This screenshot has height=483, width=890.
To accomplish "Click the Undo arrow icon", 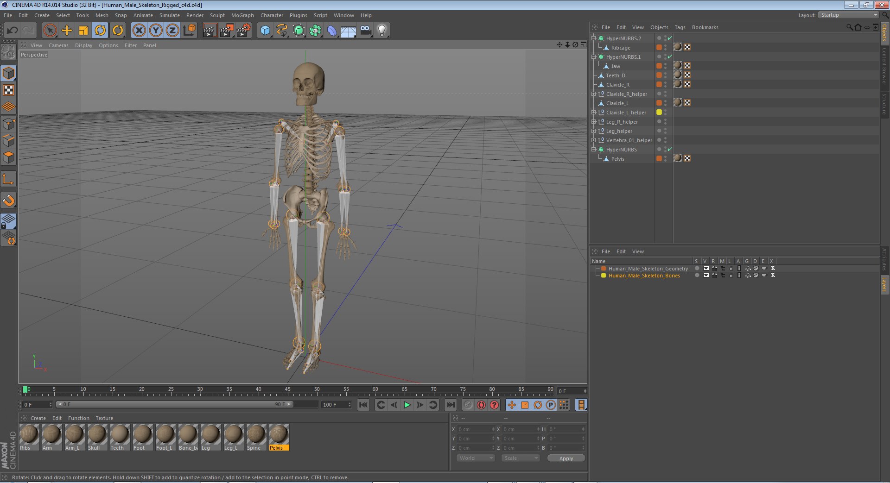I will click(x=13, y=31).
